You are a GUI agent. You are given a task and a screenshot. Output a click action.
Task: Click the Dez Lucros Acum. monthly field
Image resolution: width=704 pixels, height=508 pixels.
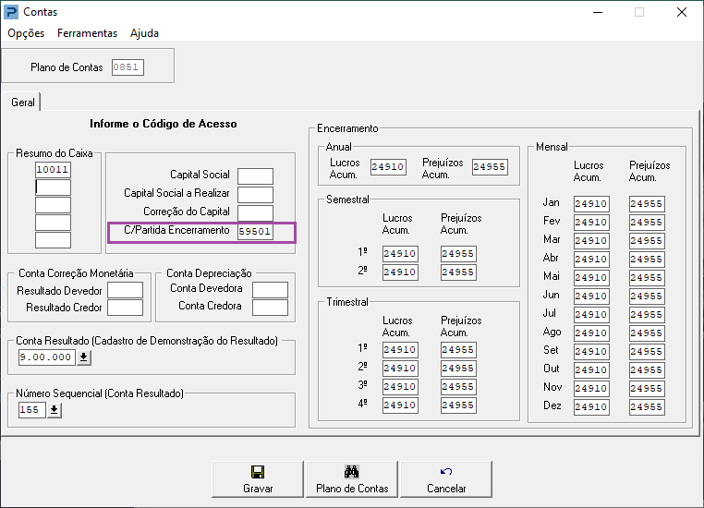(590, 407)
